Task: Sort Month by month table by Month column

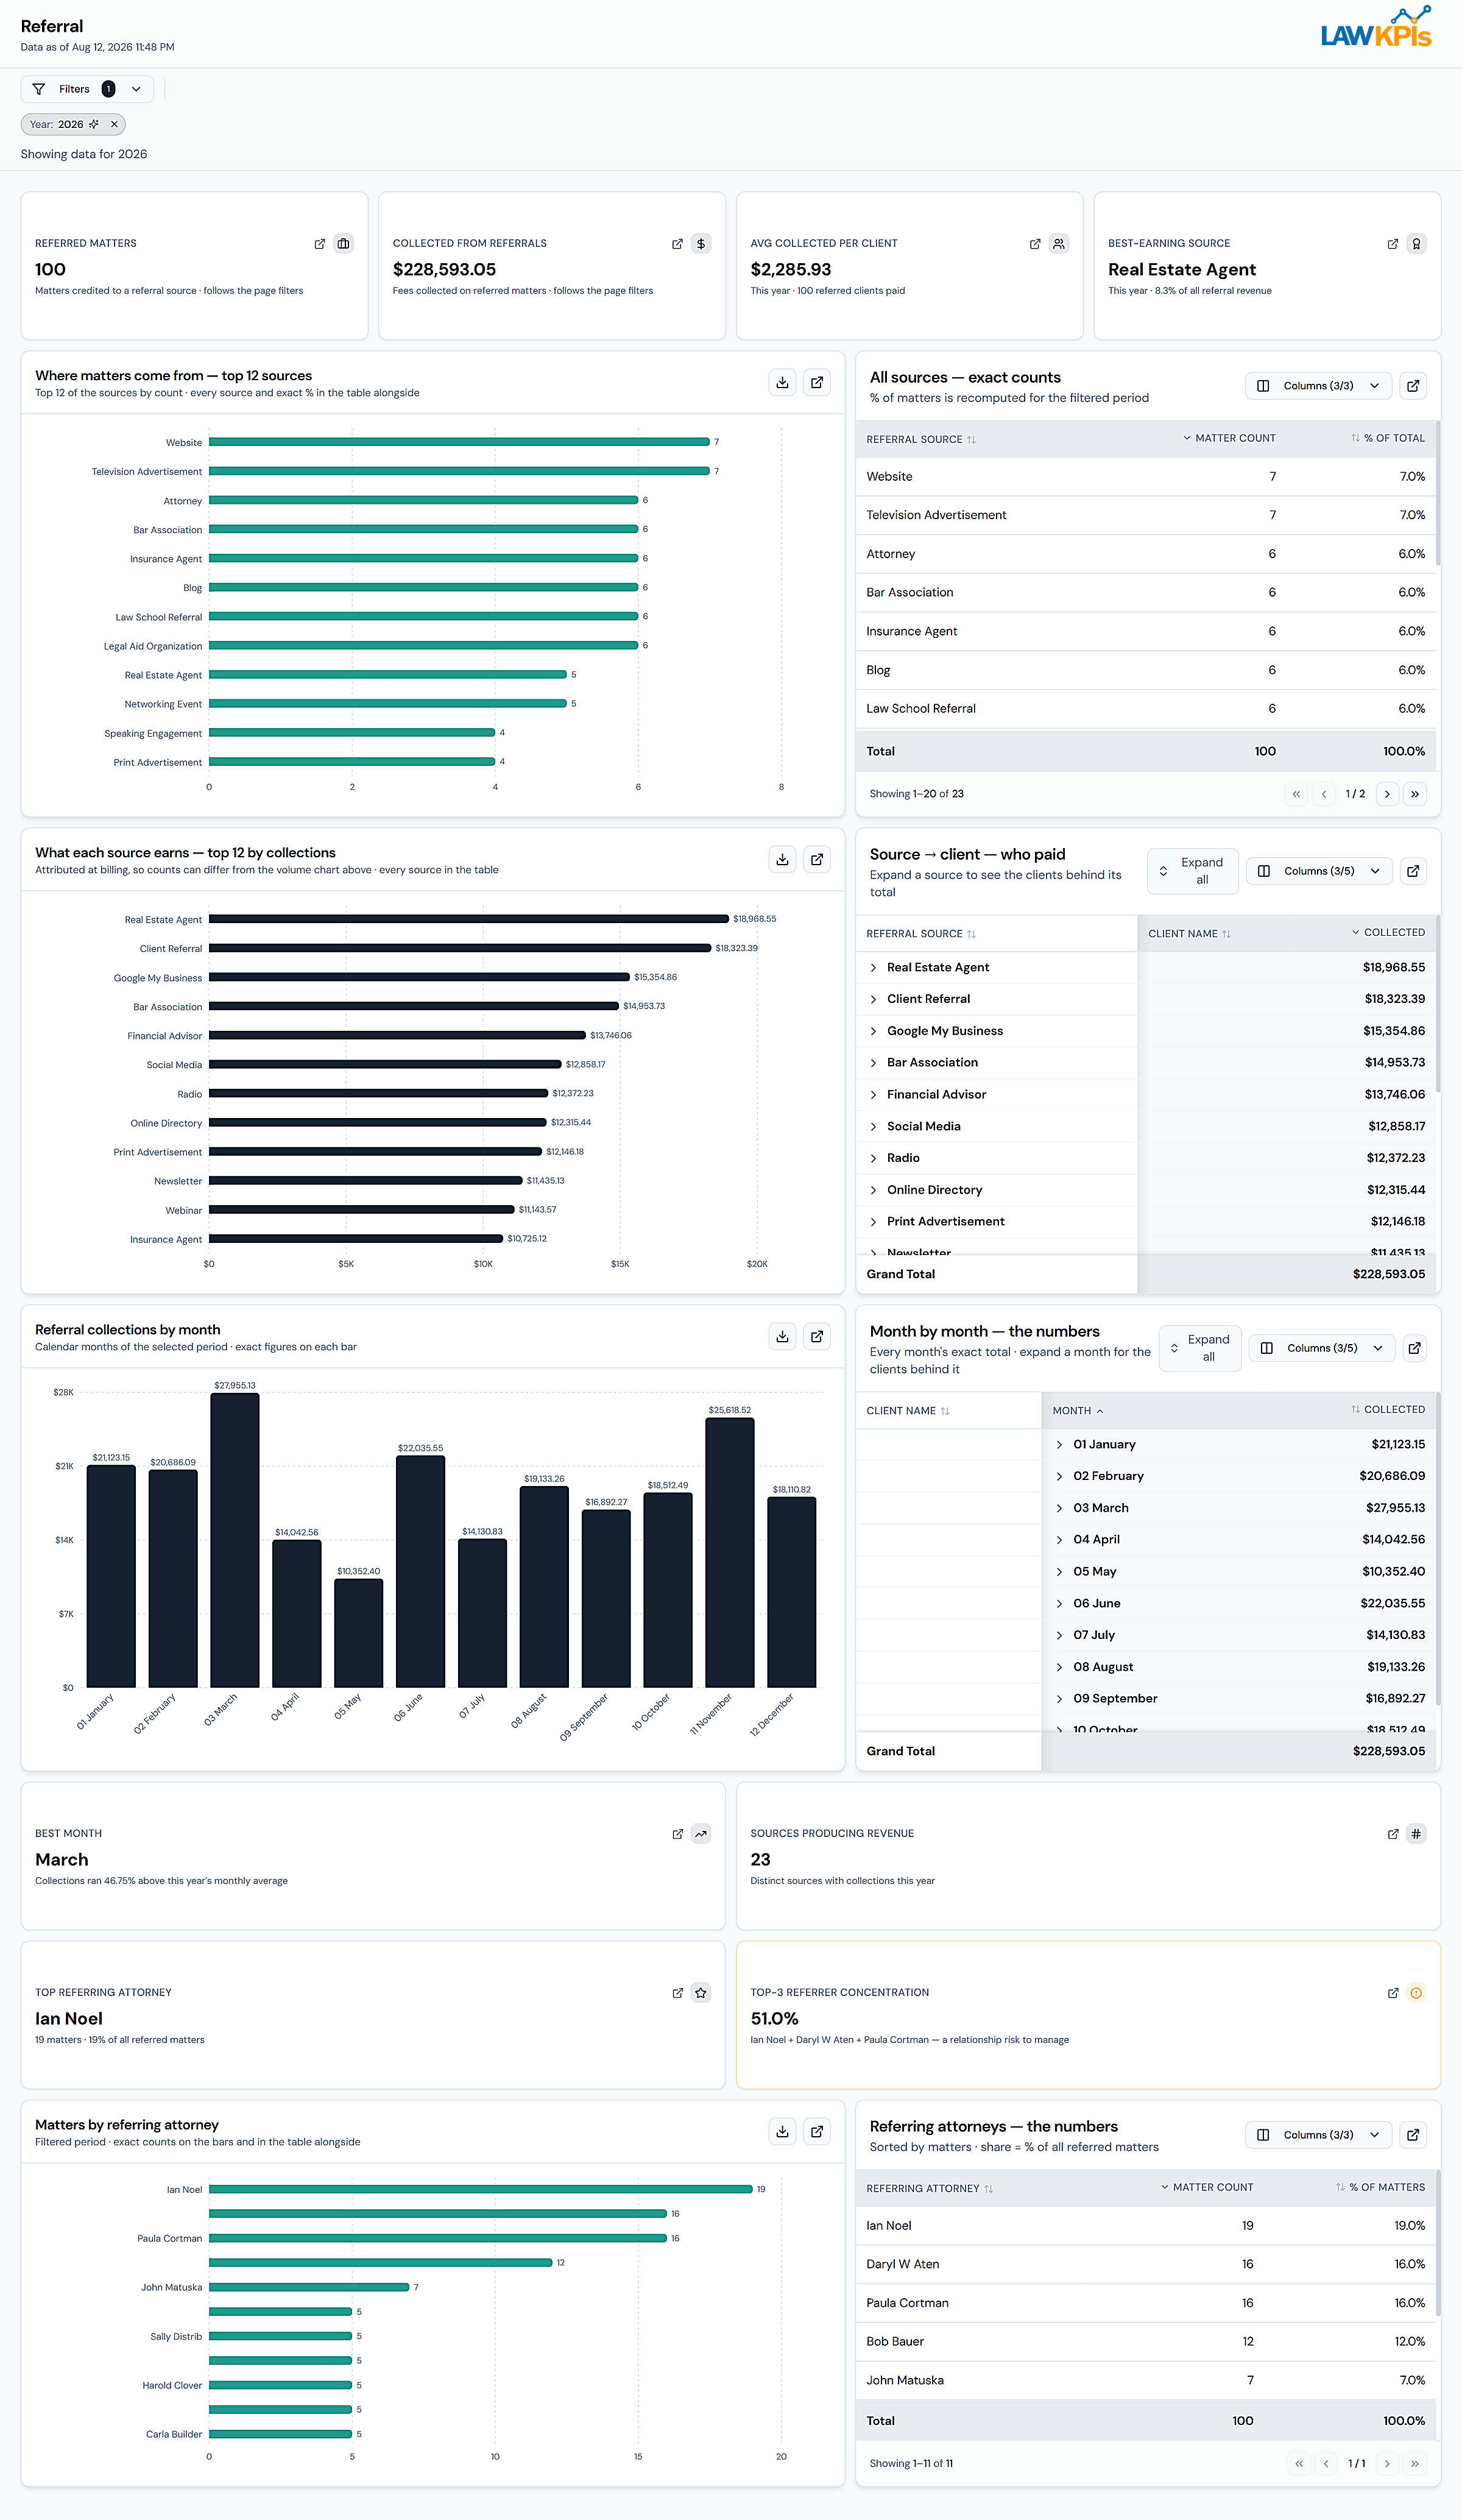Action: pos(1078,1411)
